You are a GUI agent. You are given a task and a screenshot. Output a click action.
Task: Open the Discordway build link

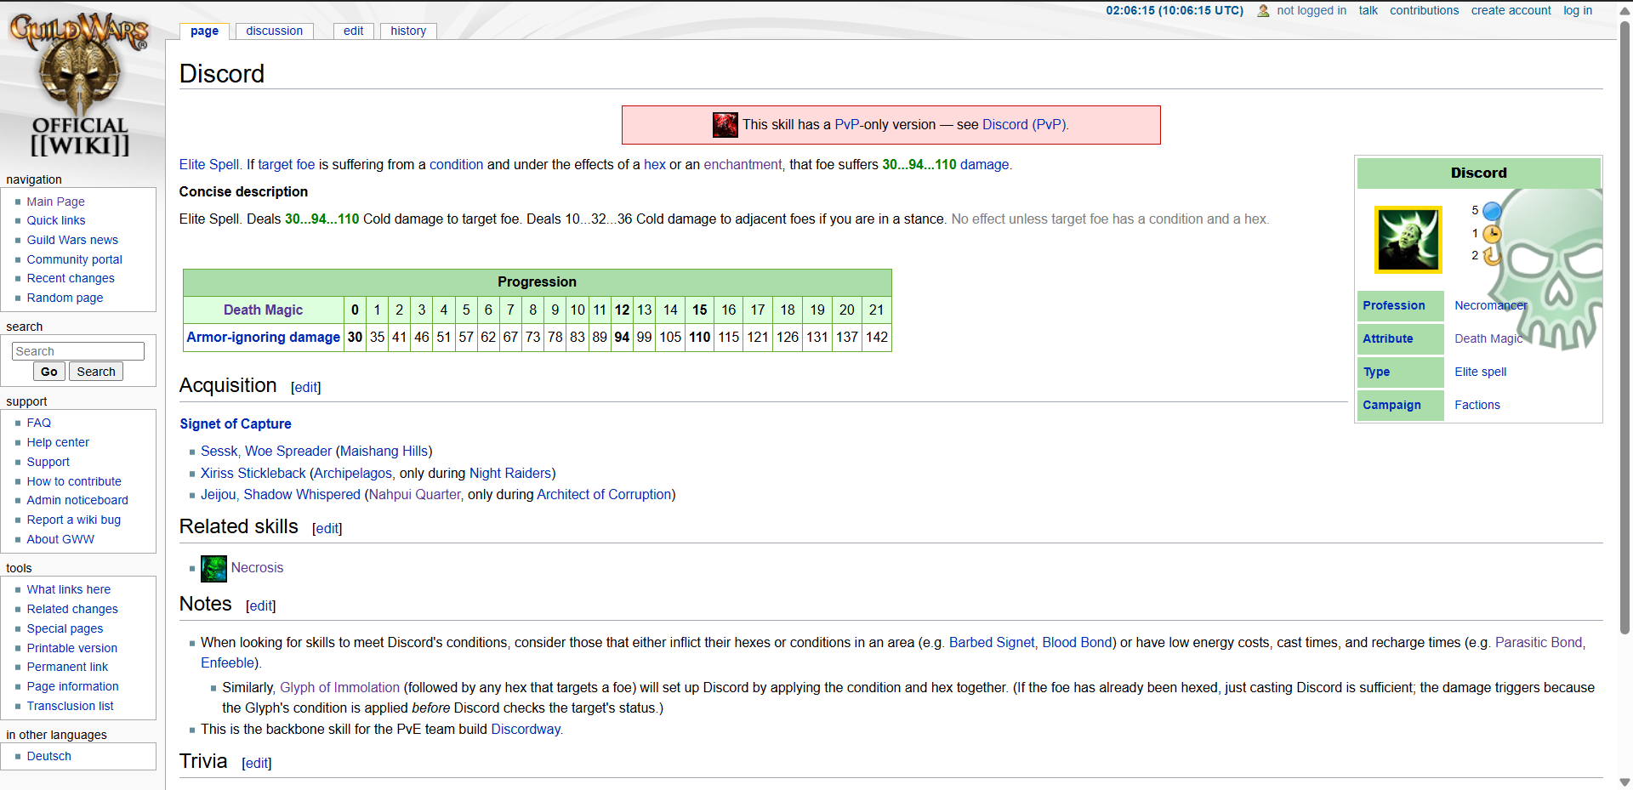click(x=526, y=729)
